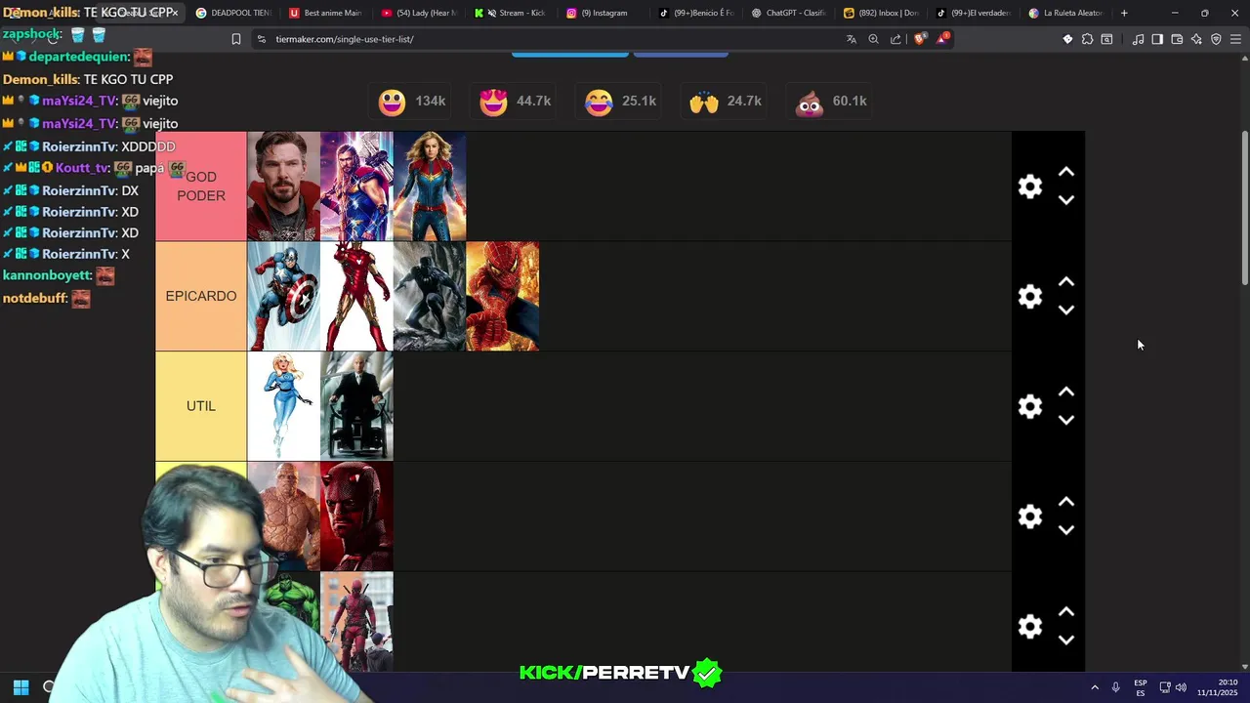Select Thor image in GOD PODER tier
Screen dimensions: 1250x703
pos(356,186)
